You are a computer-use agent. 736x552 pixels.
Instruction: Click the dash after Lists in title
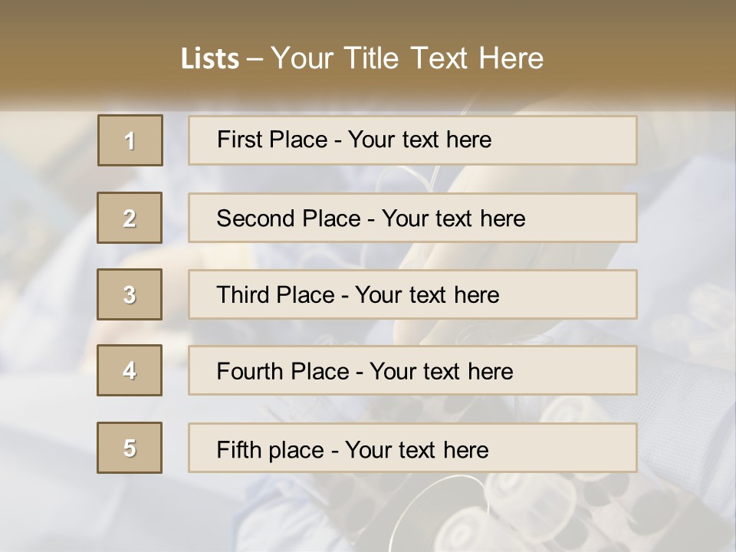pyautogui.click(x=255, y=59)
